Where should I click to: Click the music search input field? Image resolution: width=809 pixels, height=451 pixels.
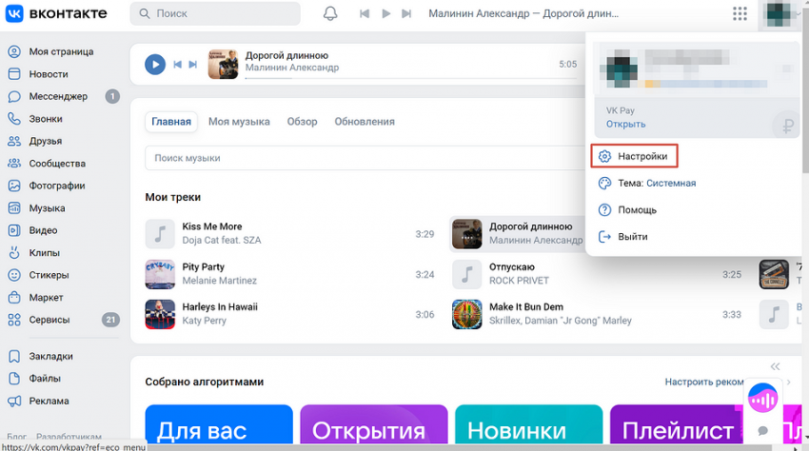click(362, 158)
